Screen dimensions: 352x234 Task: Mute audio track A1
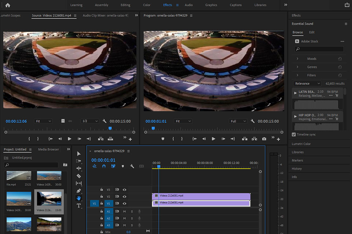[124, 211]
